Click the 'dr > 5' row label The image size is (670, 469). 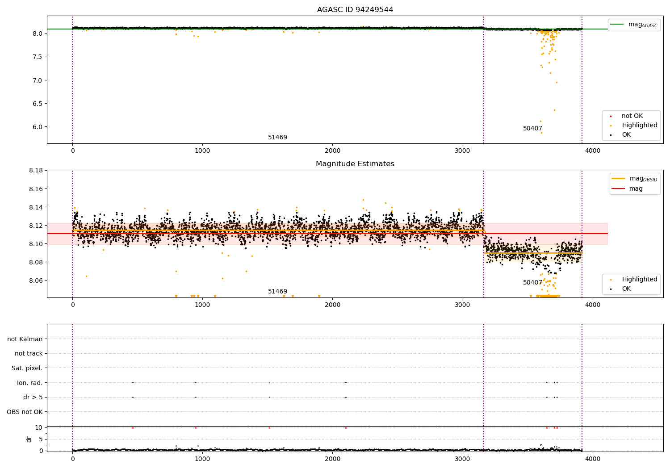pyautogui.click(x=33, y=398)
